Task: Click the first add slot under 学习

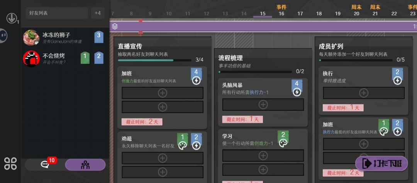Action: (263, 156)
